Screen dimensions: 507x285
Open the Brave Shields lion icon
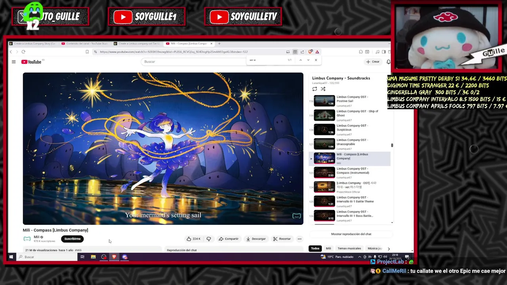tap(311, 52)
